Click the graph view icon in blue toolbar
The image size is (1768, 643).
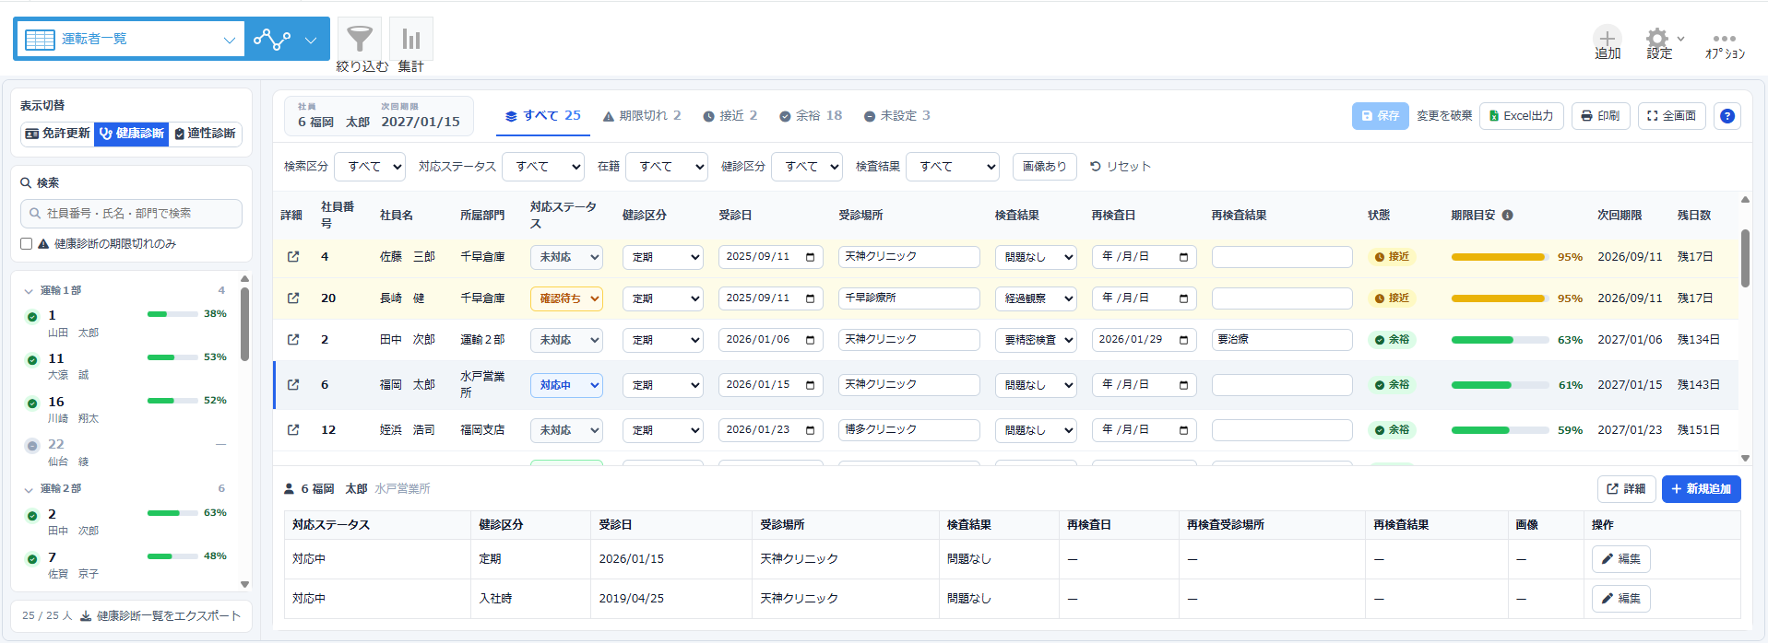point(272,39)
